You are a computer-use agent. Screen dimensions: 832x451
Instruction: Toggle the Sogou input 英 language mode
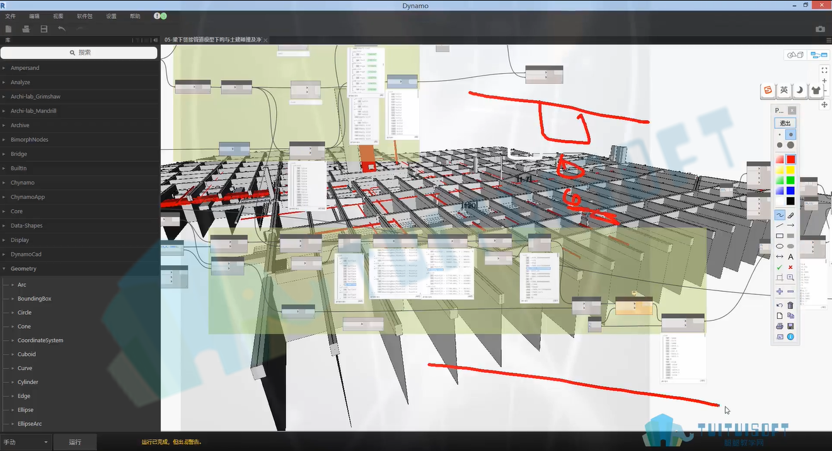(x=783, y=91)
